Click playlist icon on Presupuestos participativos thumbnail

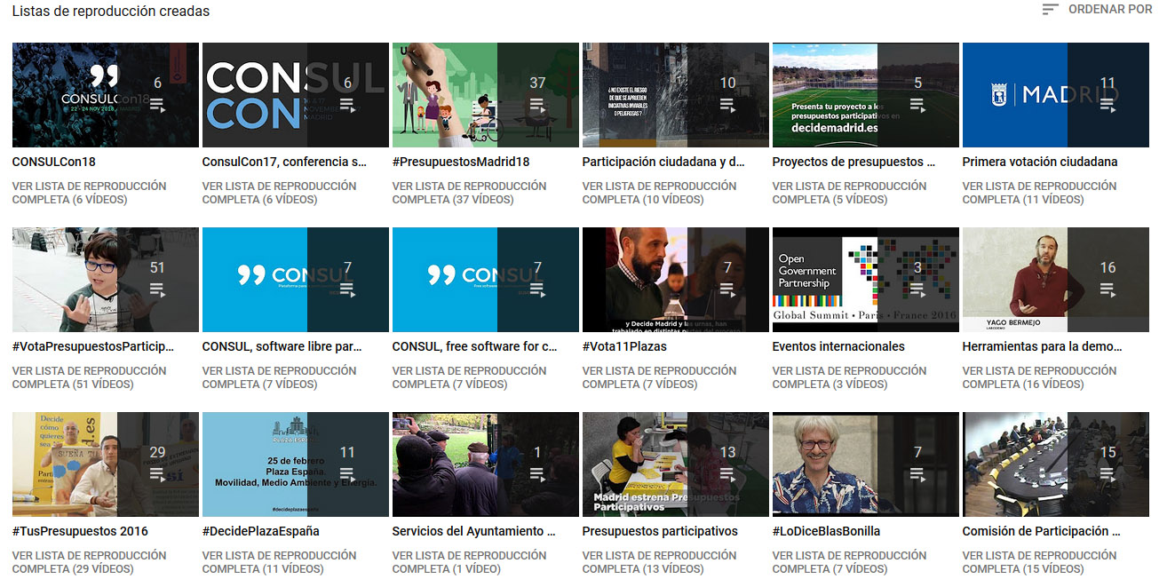727,474
